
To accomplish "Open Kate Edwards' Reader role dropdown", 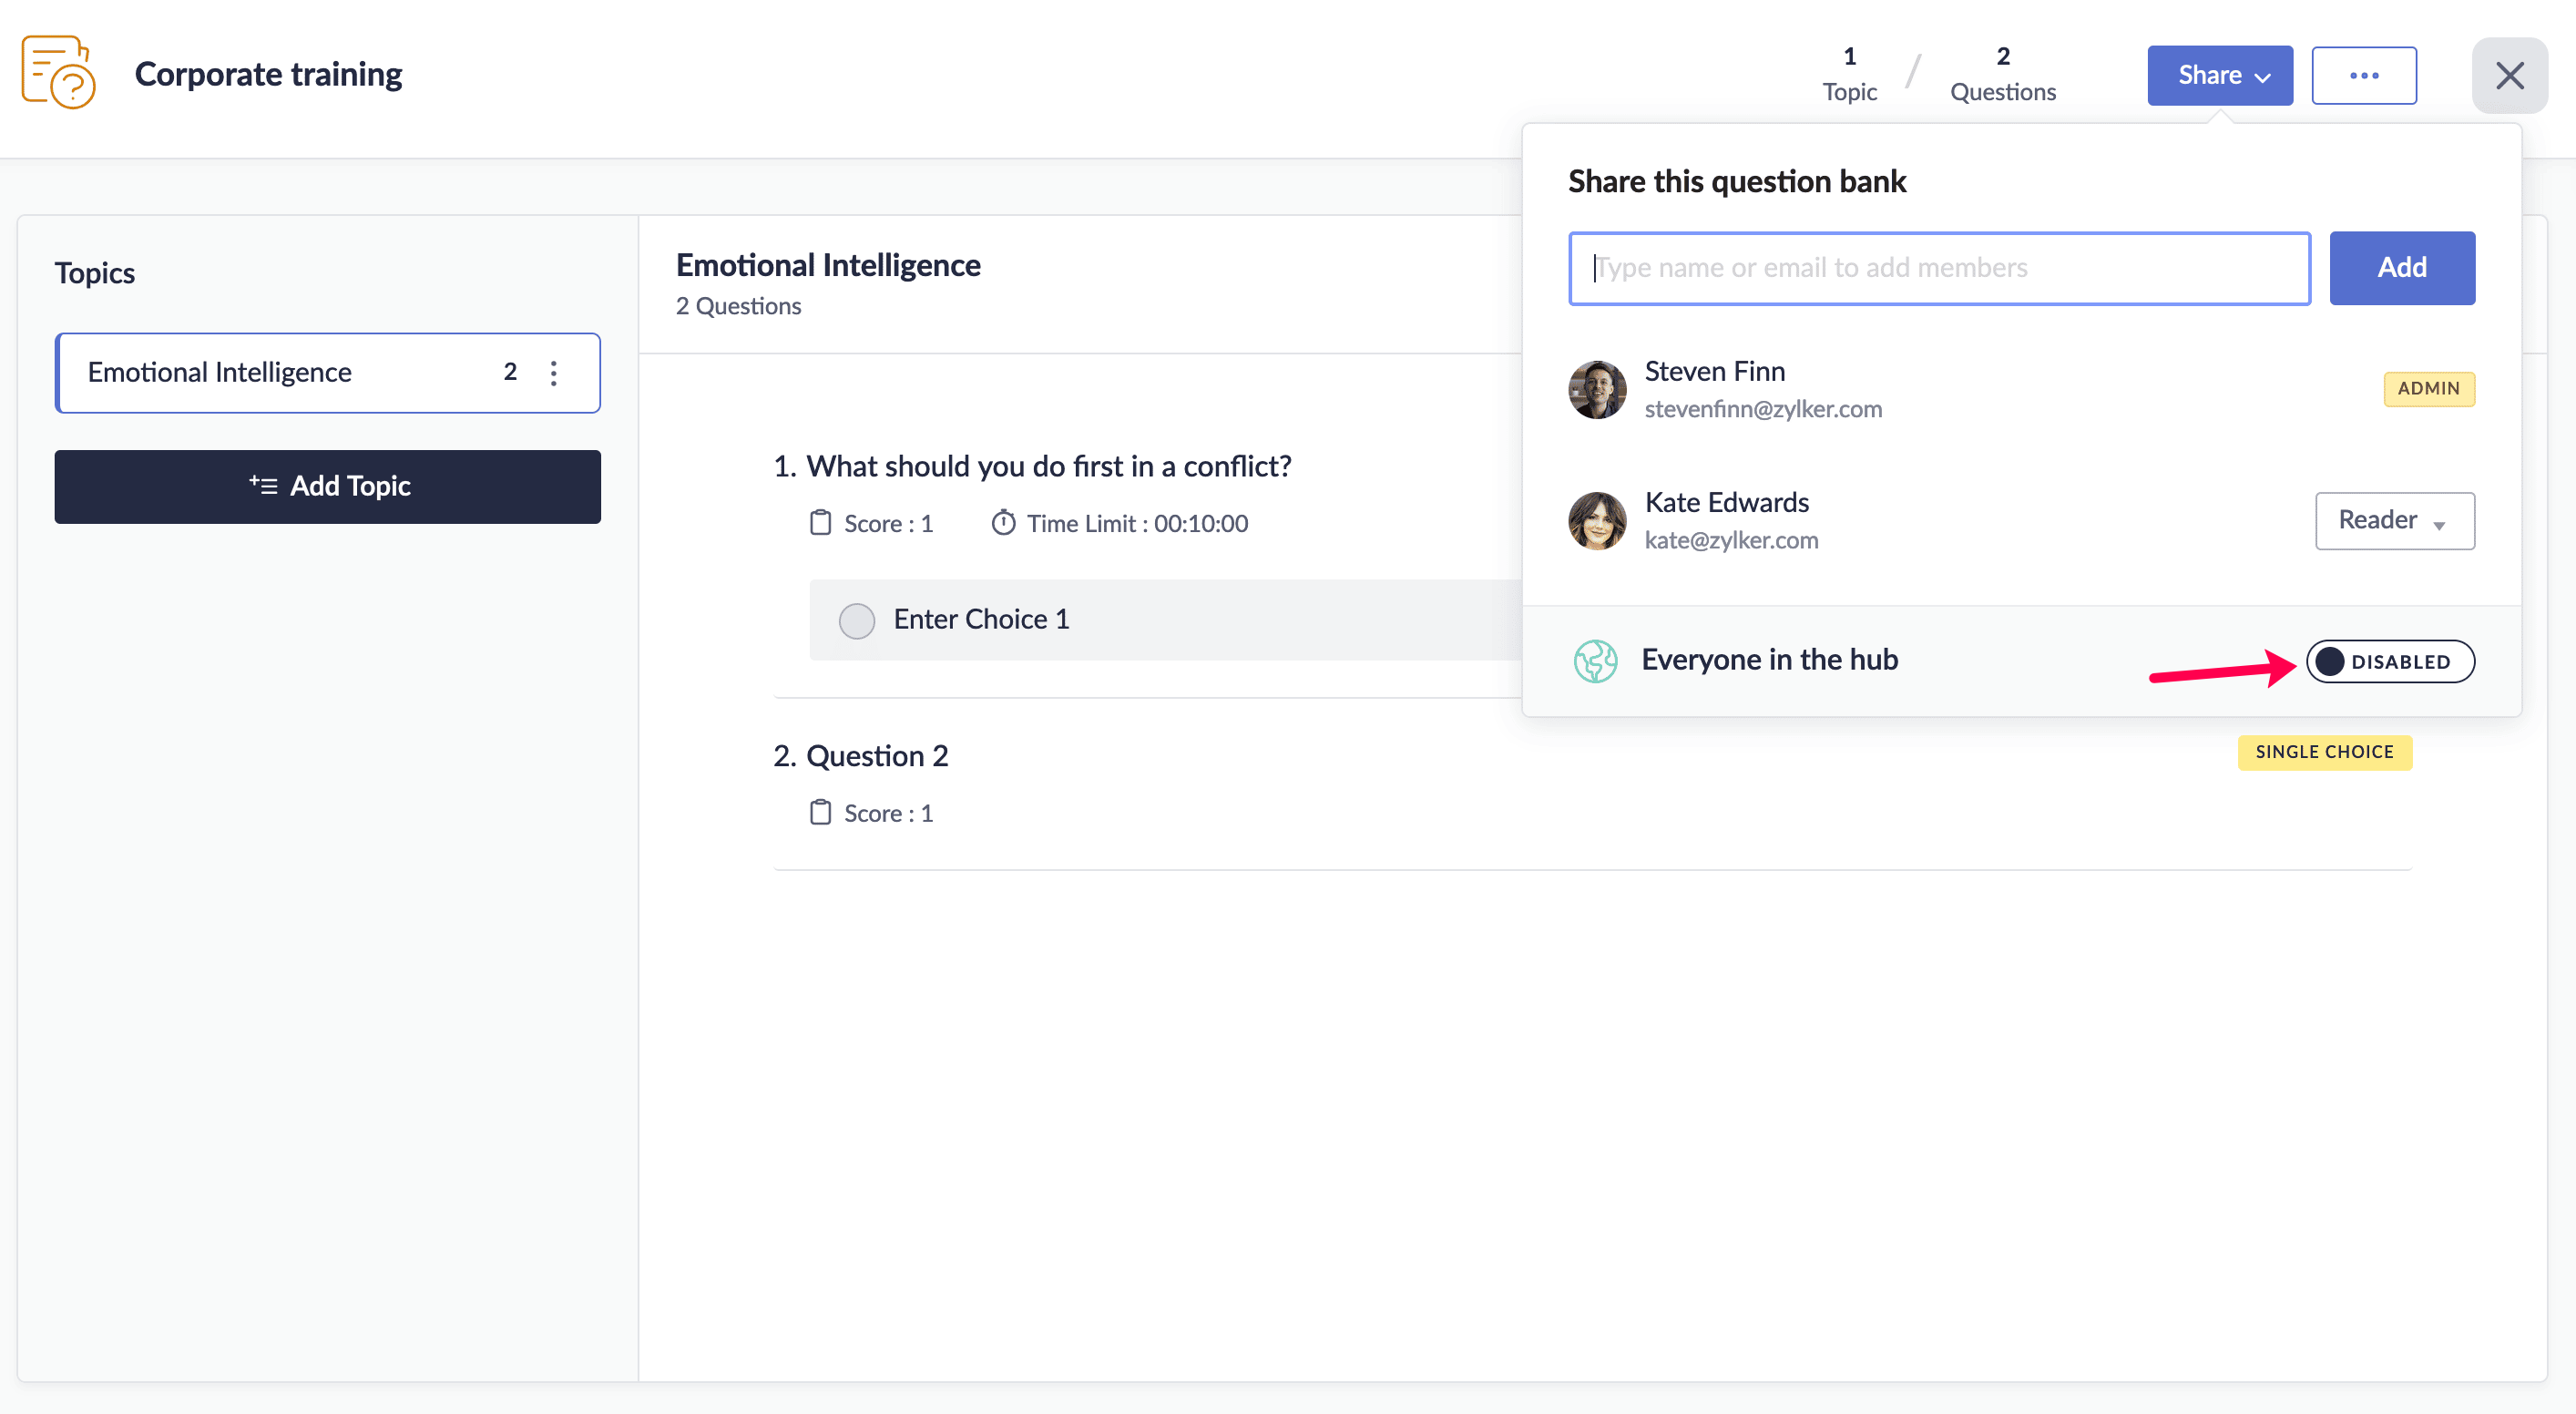I will (2394, 521).
